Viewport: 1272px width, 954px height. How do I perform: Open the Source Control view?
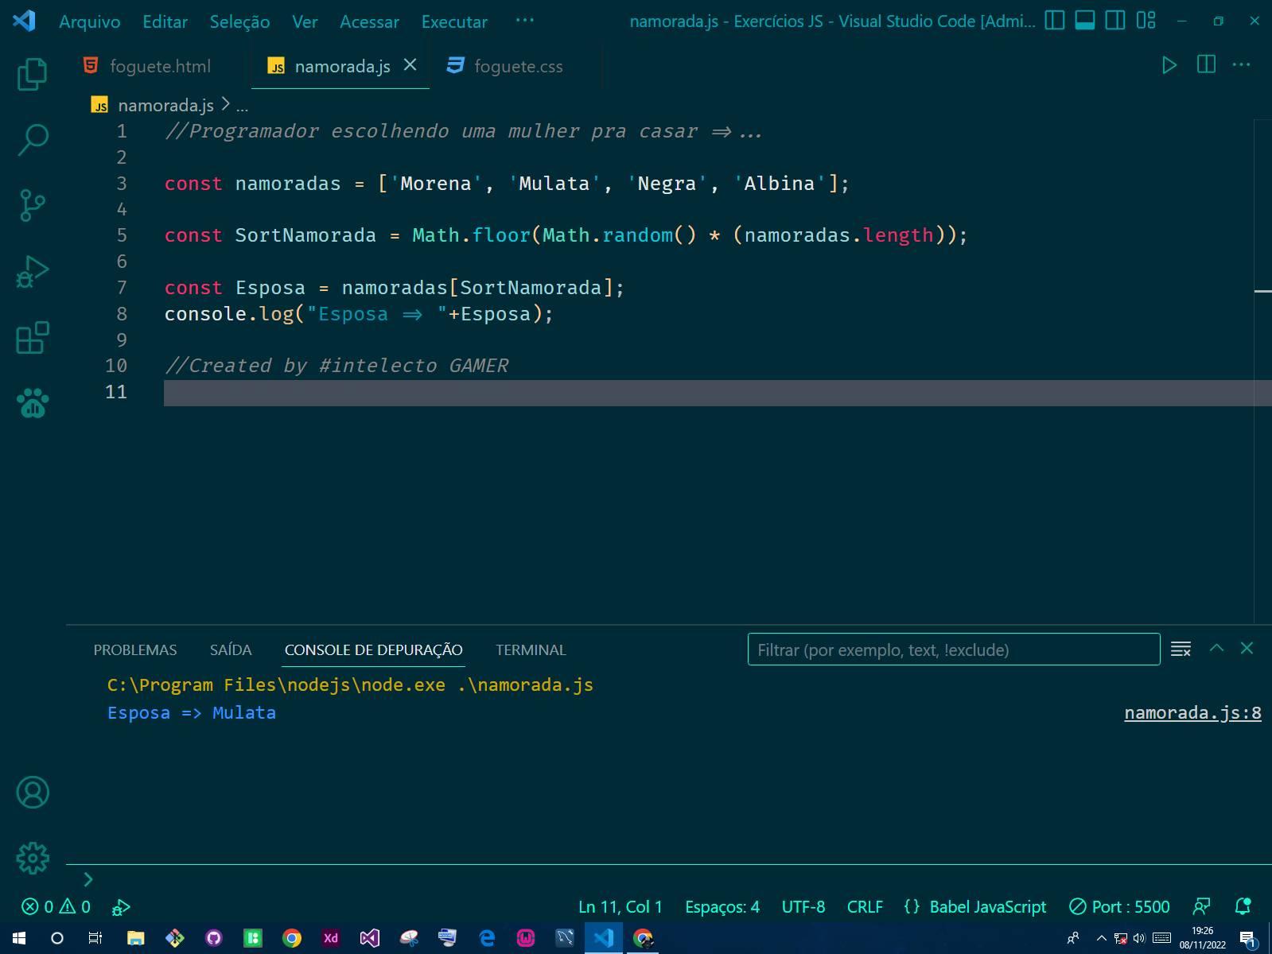[x=33, y=205]
